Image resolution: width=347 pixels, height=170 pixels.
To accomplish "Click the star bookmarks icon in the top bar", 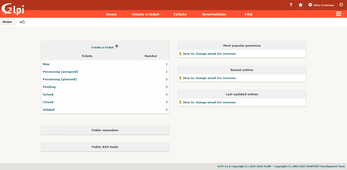I will tap(301, 5).
